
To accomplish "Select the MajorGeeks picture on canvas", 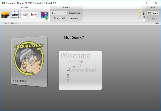I will pos(29,62).
